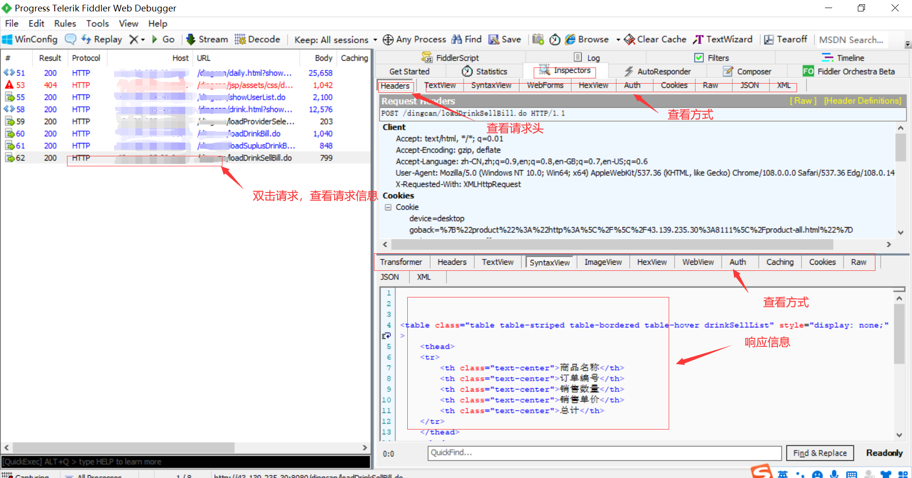
Task: Click the [Header Definitions] link
Action: pos(863,101)
